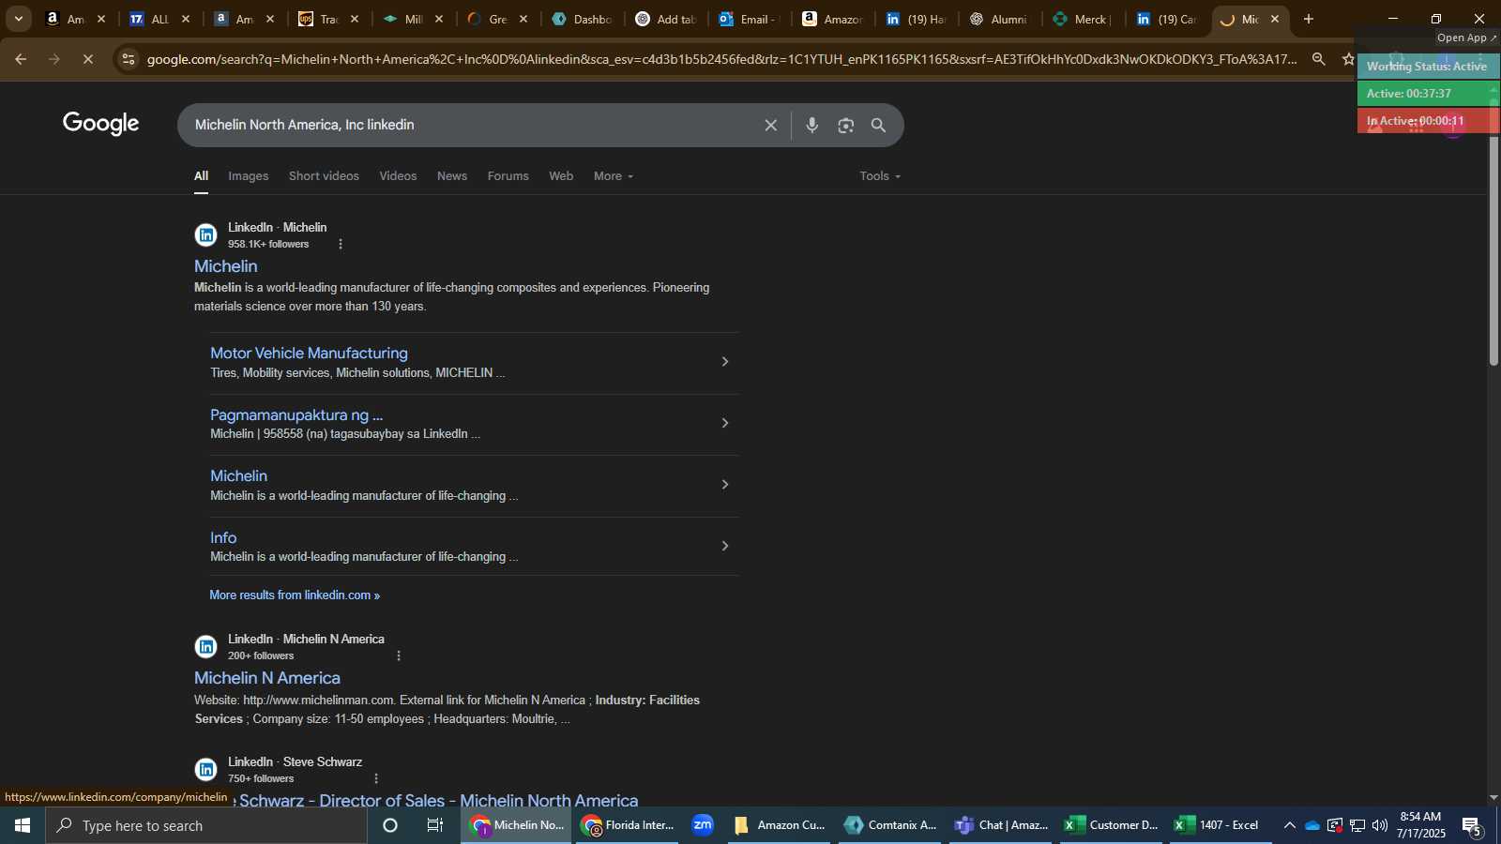The height and width of the screenshot is (844, 1501).
Task: Click 958.1K+ followers text
Action: click(268, 244)
